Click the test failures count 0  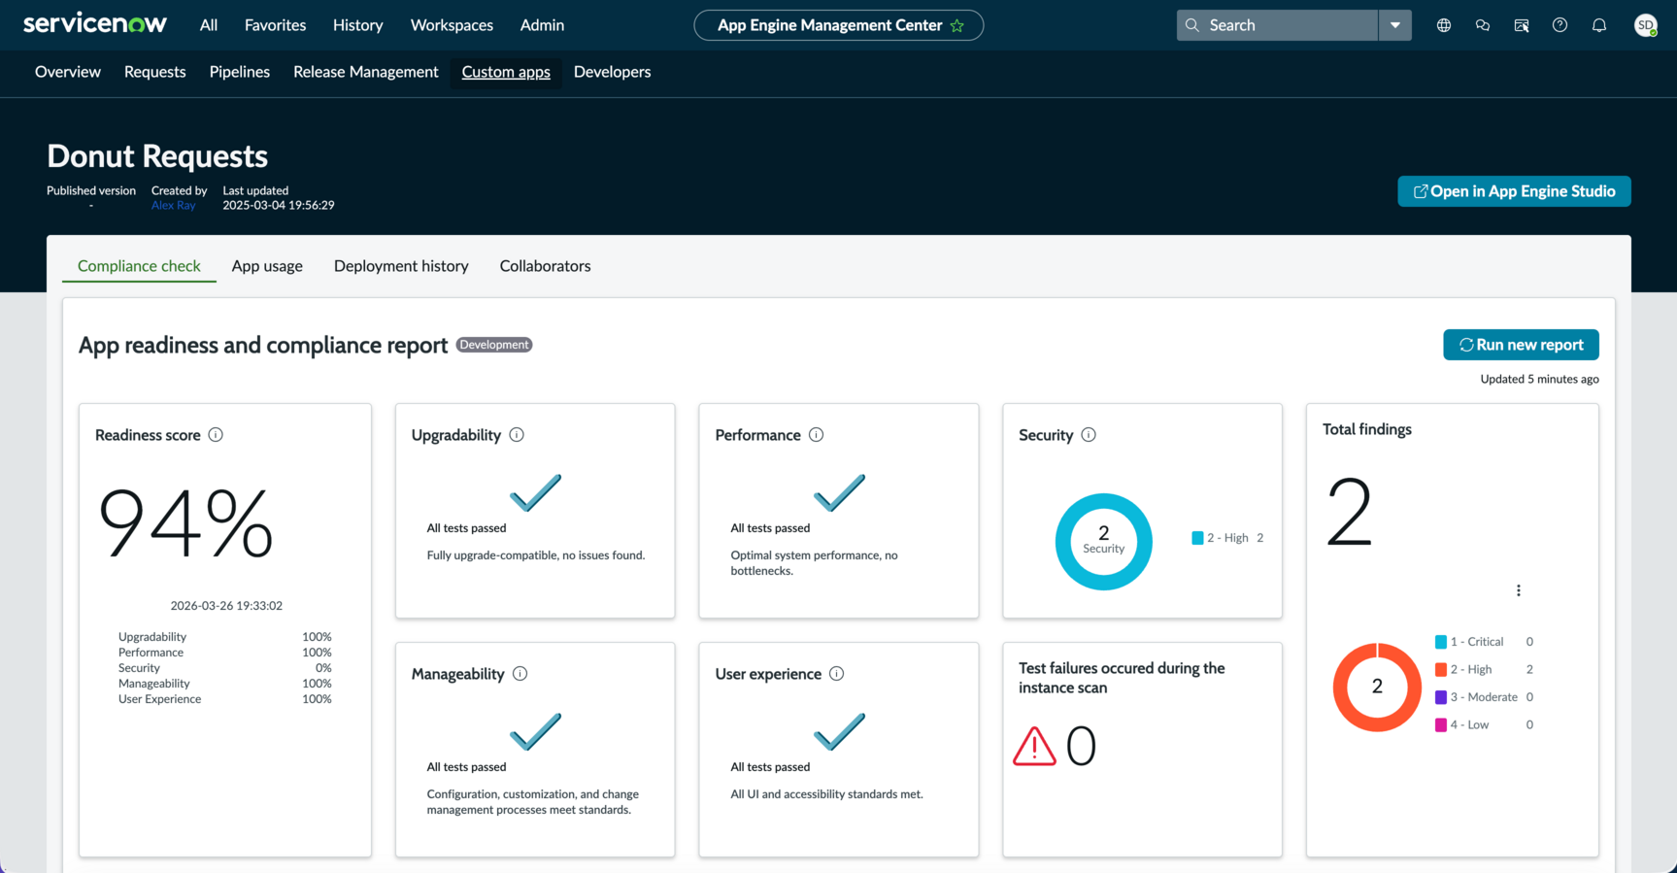[x=1081, y=747]
